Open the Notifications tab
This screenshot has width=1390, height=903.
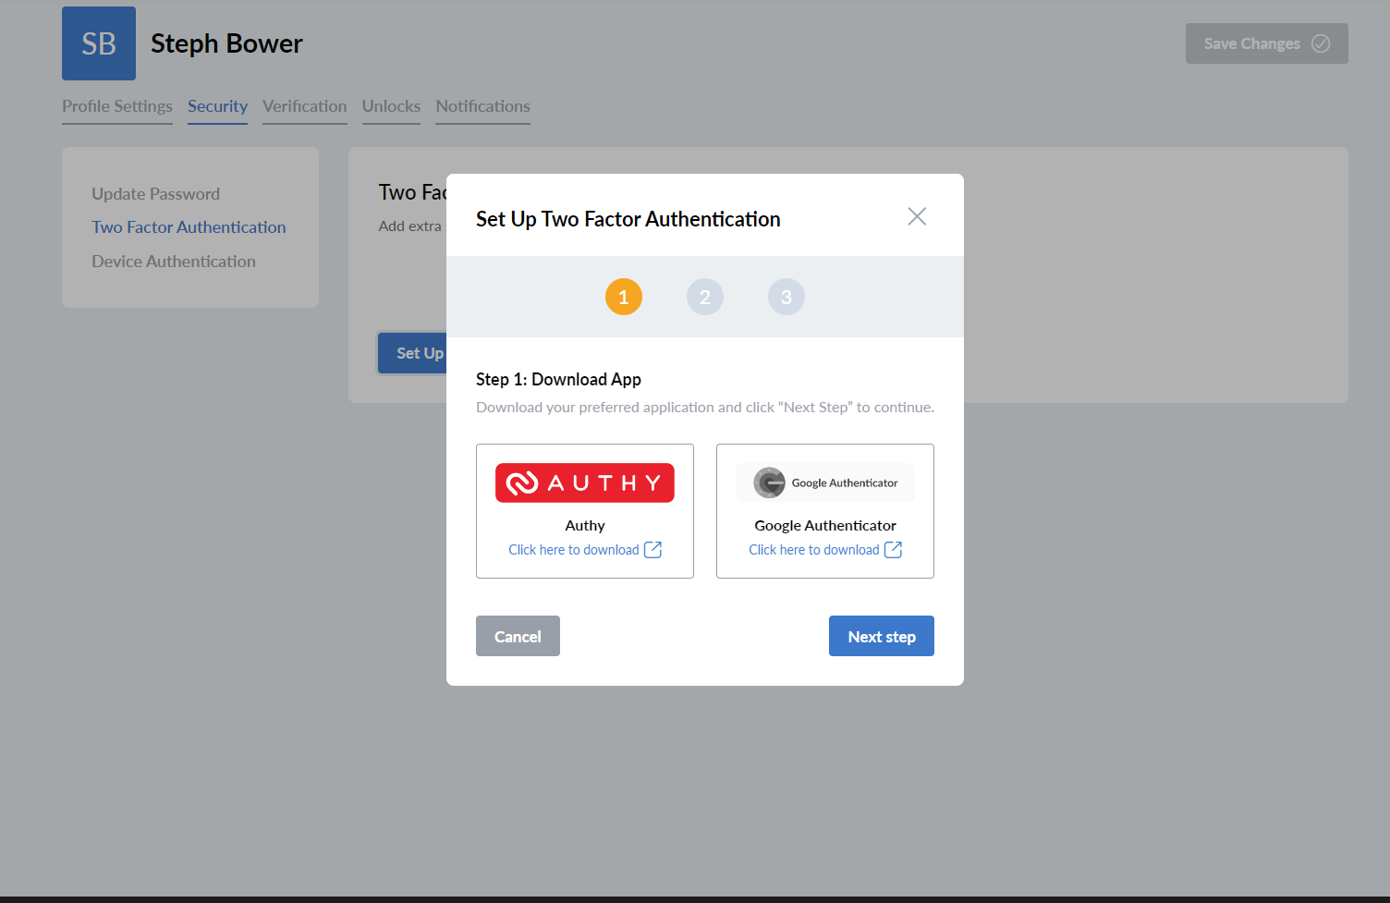pos(483,106)
